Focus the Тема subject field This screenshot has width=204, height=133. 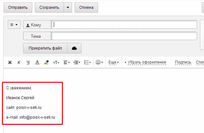(124, 36)
